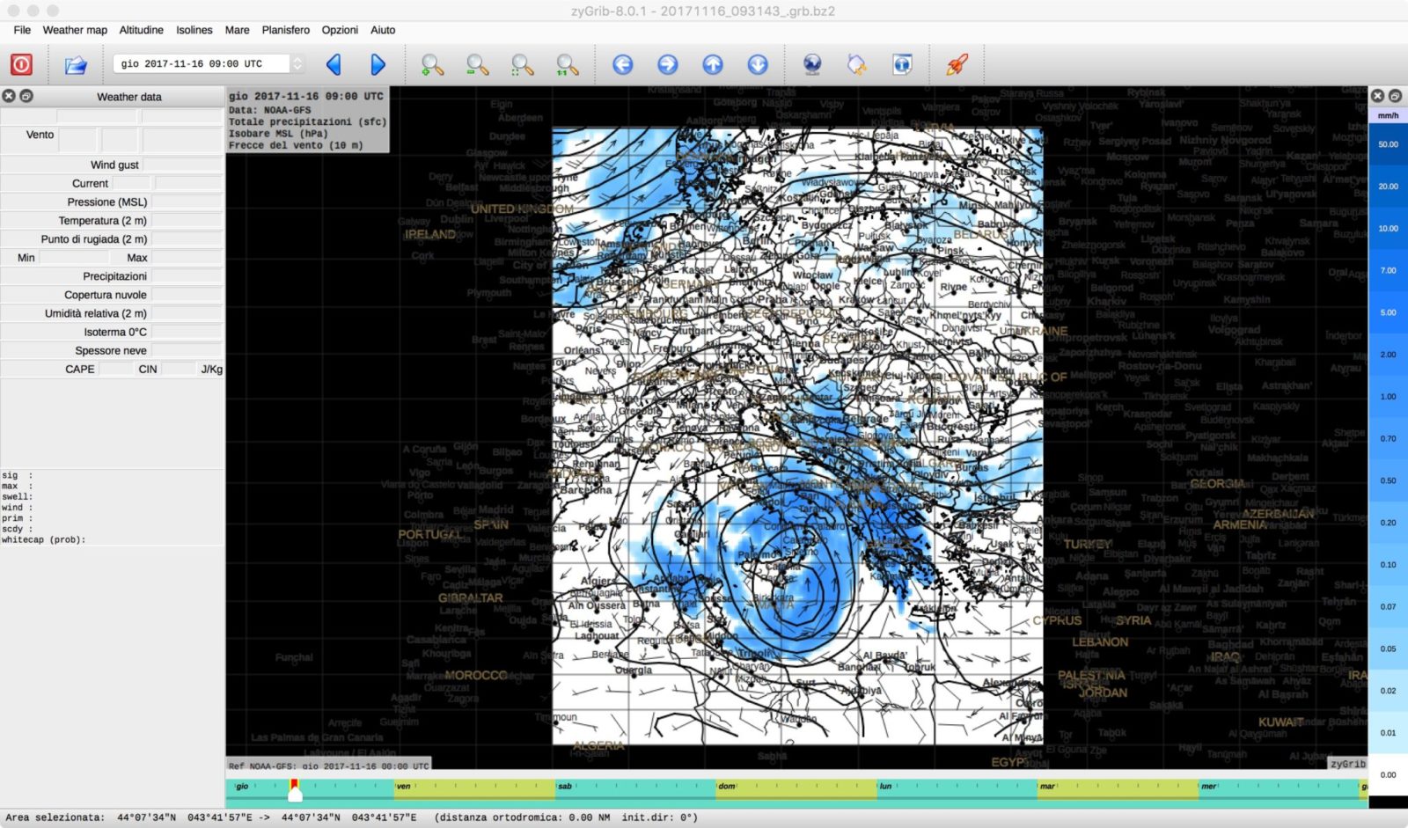Open the Weather map menu
The width and height of the screenshot is (1408, 828).
75,30
